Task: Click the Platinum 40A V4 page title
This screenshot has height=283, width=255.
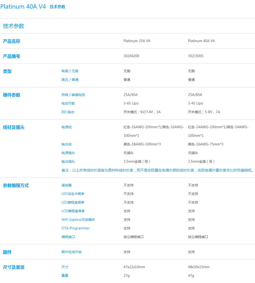Action: (23, 6)
